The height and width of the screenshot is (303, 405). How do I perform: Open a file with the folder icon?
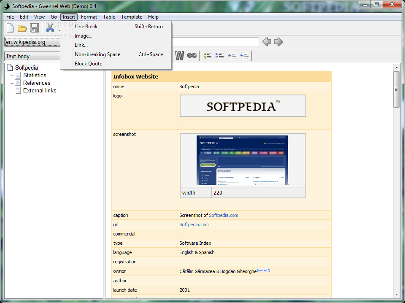tap(22, 28)
